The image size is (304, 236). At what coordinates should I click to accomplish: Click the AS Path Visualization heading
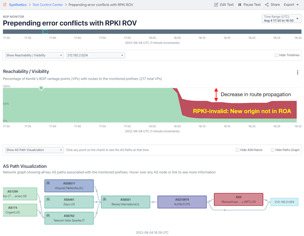click(x=25, y=166)
